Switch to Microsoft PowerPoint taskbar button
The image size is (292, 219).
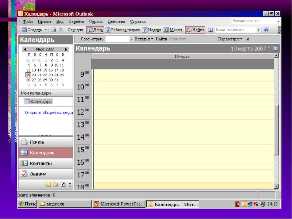pos(119,204)
